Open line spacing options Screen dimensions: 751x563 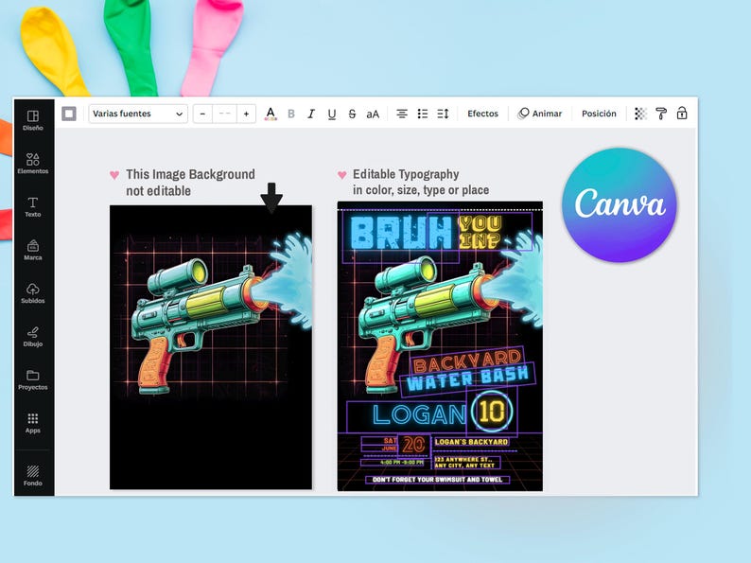(x=443, y=114)
